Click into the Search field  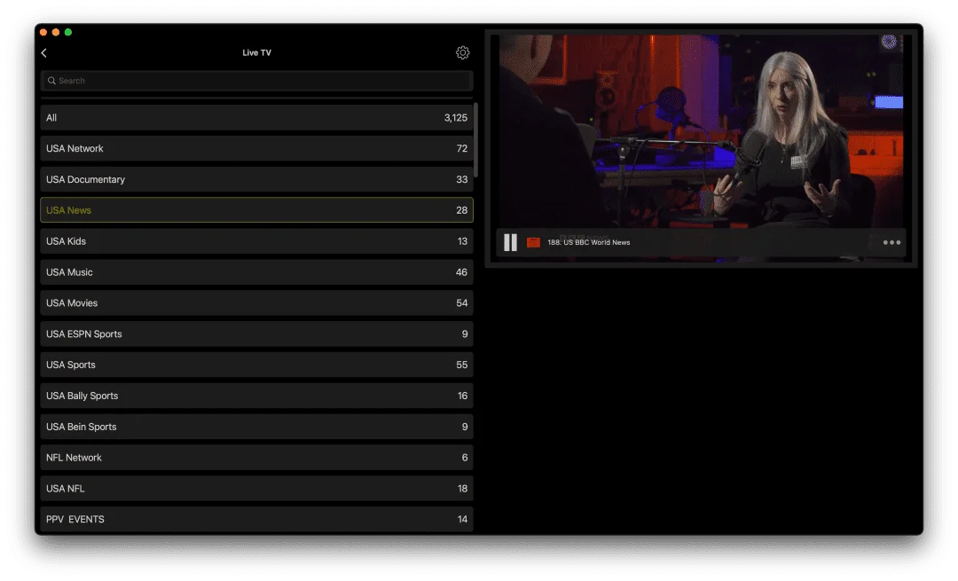click(256, 81)
